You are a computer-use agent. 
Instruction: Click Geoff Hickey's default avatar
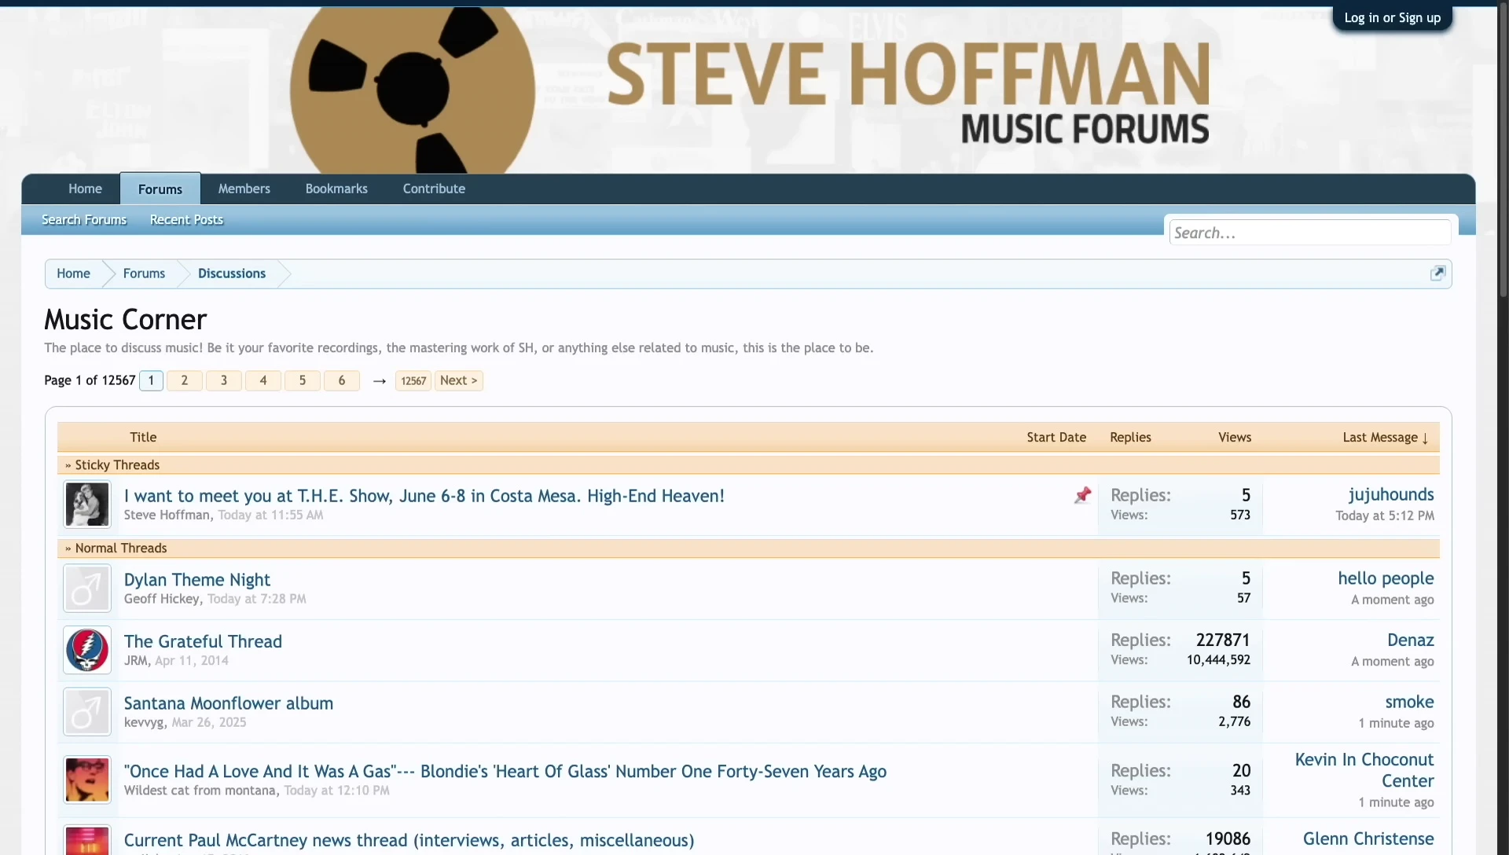[x=87, y=589]
